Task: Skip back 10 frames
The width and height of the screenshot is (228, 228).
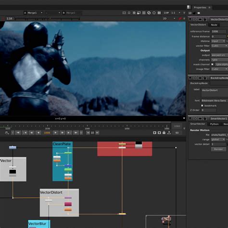Action: 88,133
